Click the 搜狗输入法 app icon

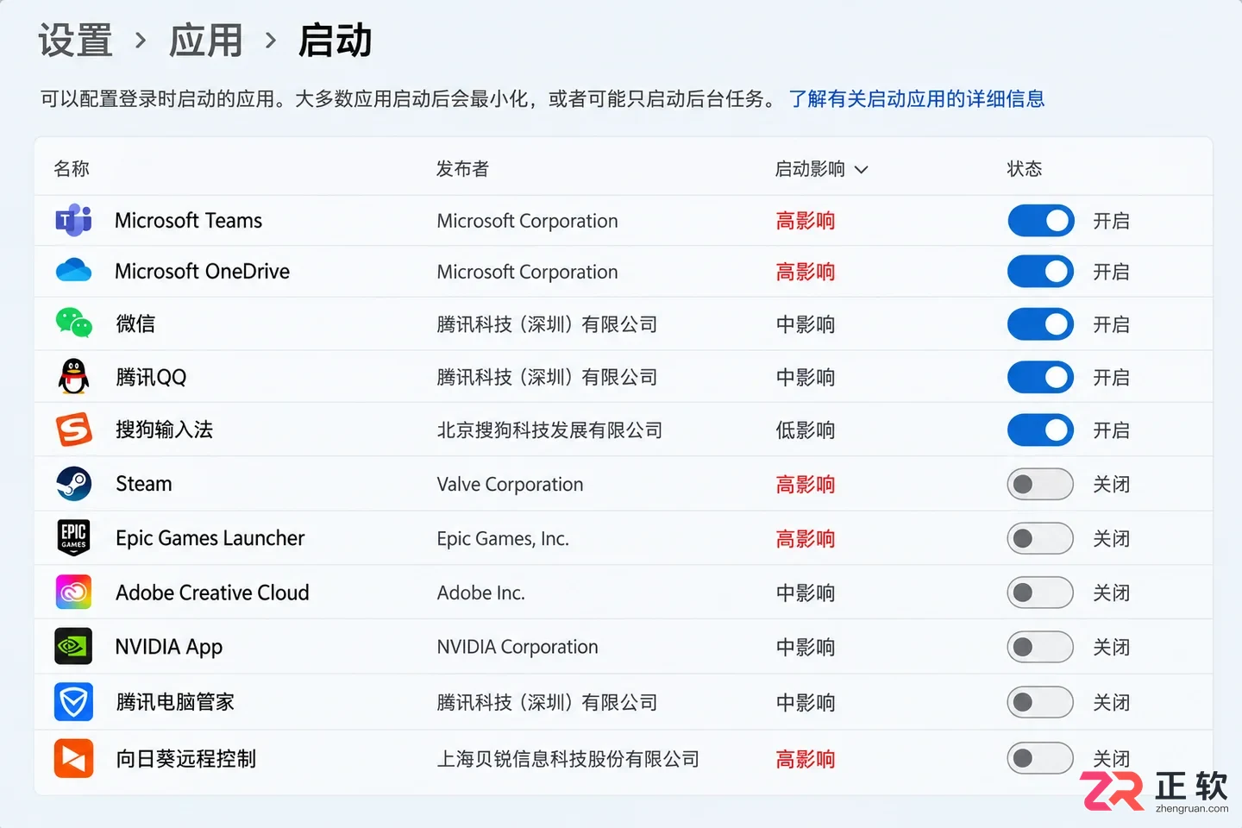pyautogui.click(x=73, y=430)
